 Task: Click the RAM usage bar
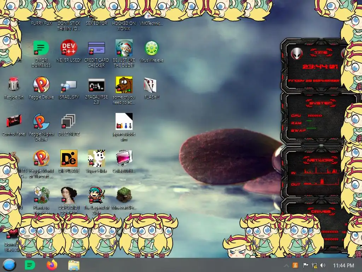coord(309,121)
